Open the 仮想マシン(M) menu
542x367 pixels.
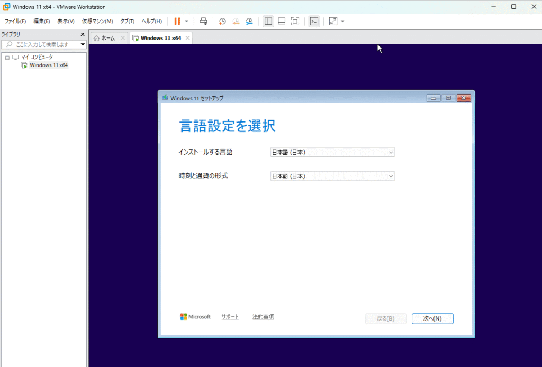coord(97,21)
